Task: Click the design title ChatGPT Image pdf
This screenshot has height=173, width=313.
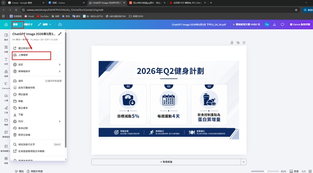Action: click(x=199, y=25)
